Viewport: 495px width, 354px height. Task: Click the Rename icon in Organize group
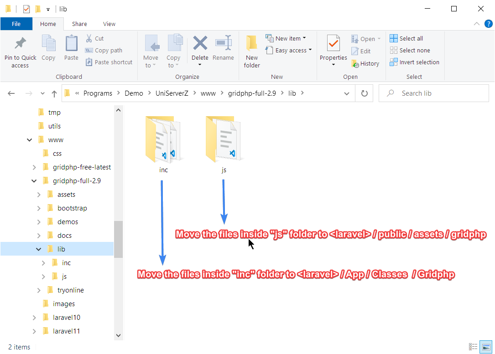pyautogui.click(x=223, y=44)
